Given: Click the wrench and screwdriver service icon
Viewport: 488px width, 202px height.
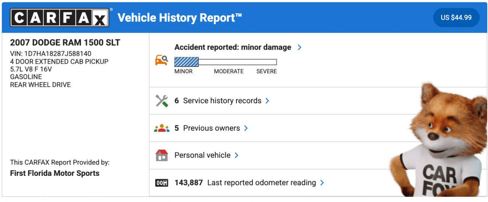Looking at the screenshot, I should (x=162, y=101).
